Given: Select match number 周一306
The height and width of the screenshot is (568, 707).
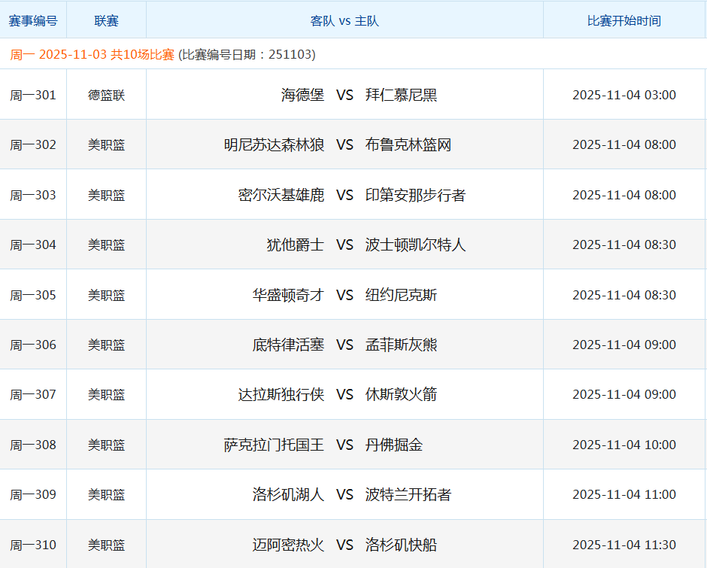Looking at the screenshot, I should pyautogui.click(x=33, y=345).
